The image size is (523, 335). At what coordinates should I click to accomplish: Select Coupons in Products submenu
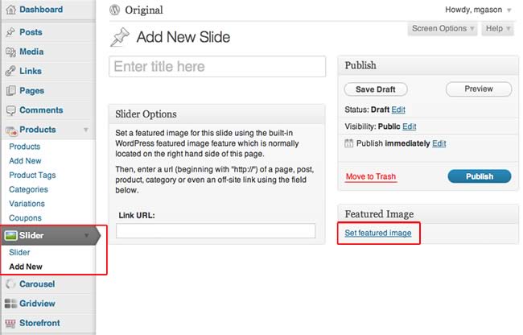pyautogui.click(x=25, y=217)
